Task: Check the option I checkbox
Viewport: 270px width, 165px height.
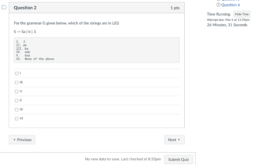Action: click(17, 73)
